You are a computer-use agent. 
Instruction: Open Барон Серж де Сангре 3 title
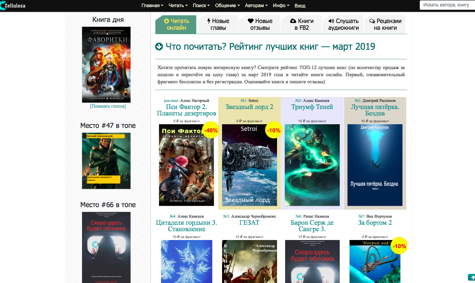click(x=312, y=226)
